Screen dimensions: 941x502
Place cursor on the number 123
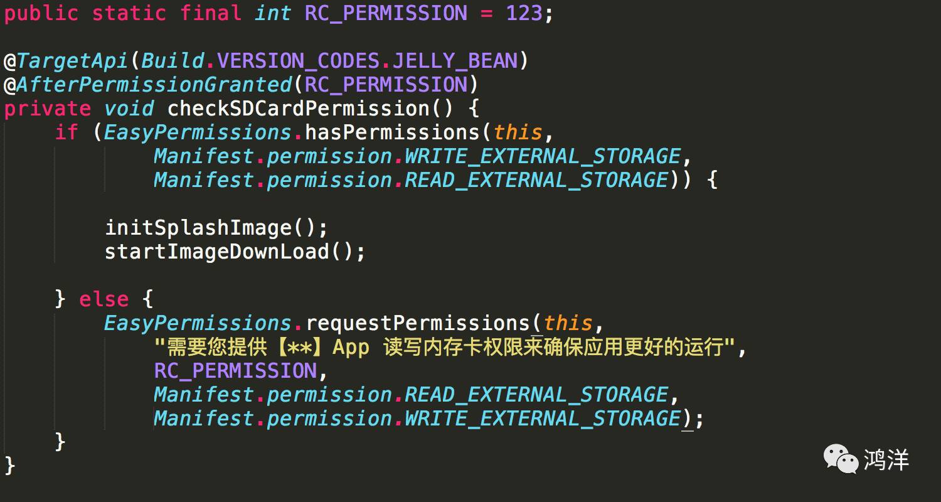click(x=524, y=13)
